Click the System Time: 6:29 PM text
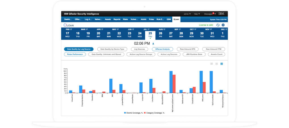The height and width of the screenshot is (128, 289). [x=218, y=19]
